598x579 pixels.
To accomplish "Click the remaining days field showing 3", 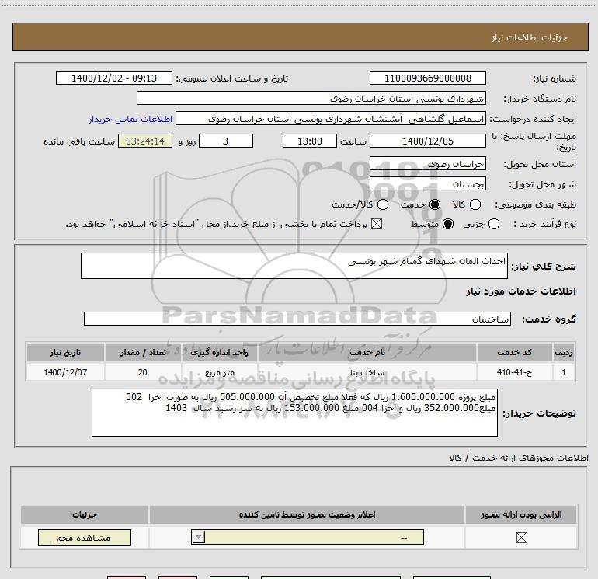I will tap(226, 141).
